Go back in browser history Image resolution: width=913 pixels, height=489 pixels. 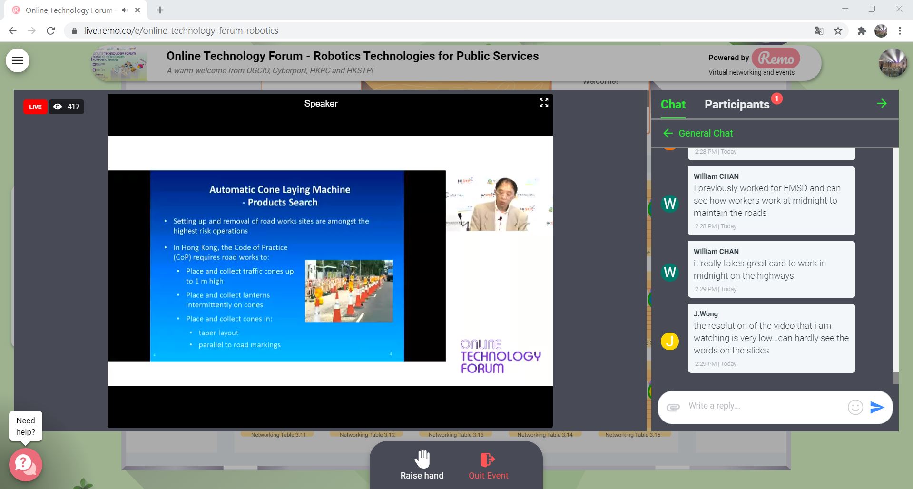pyautogui.click(x=13, y=31)
